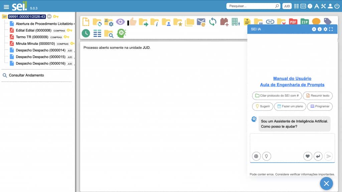Click the 'Consultar Andamento' link
This screenshot has height=192, width=342.
(x=26, y=75)
